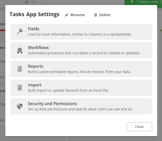Viewport: 162px width, 141px height.
Task: Click the trash can icon beside Delete
Action: pos(95,15)
